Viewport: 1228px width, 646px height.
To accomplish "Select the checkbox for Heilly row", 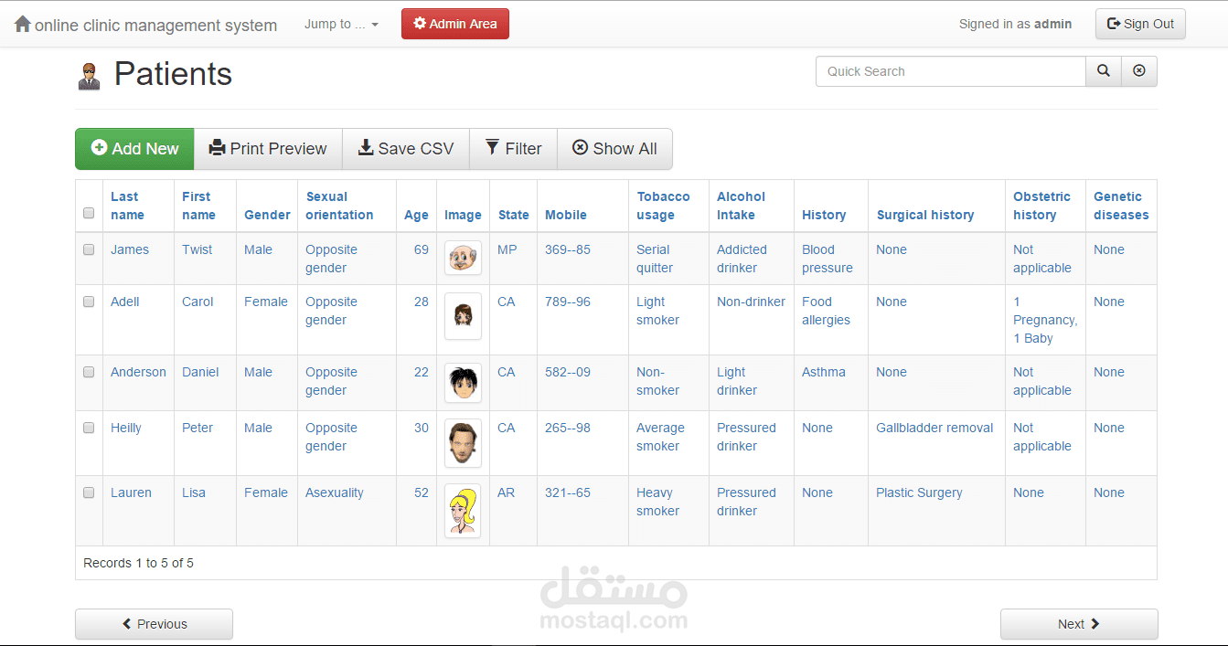I will pyautogui.click(x=89, y=428).
